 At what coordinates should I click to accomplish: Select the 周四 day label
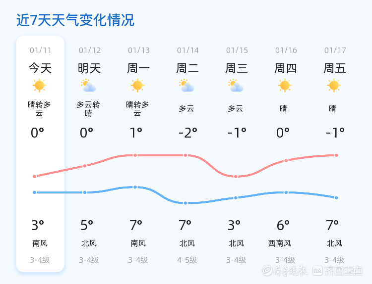point(286,68)
